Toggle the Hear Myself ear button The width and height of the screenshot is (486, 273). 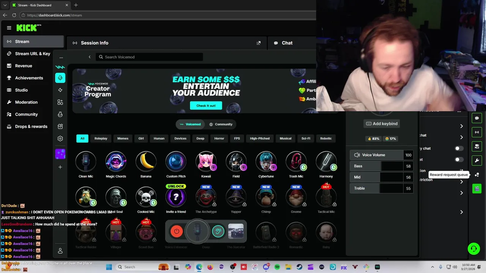point(218,231)
